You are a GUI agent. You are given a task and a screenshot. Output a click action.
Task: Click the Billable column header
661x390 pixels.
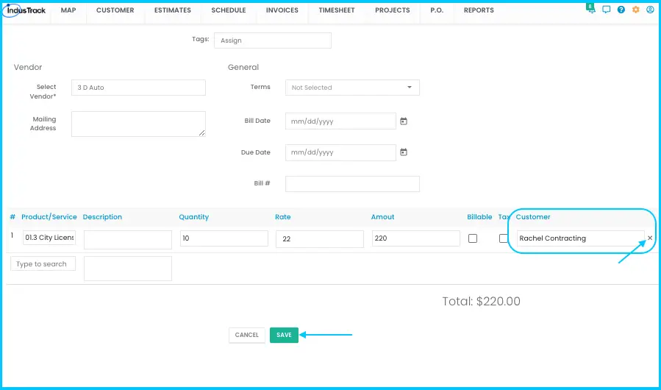(479, 217)
